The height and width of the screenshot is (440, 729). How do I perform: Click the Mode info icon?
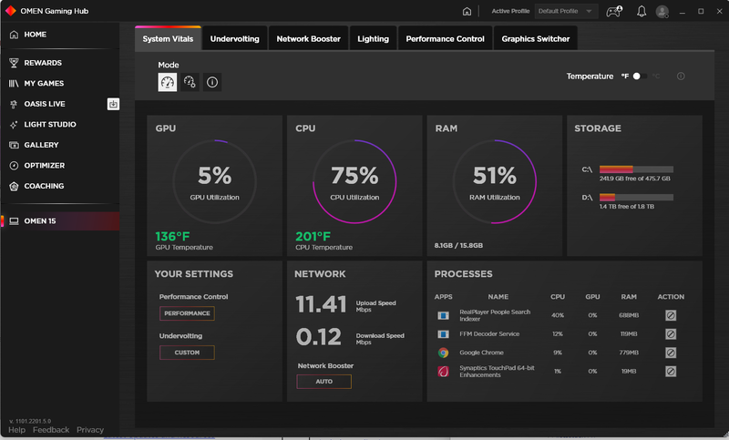click(x=212, y=82)
